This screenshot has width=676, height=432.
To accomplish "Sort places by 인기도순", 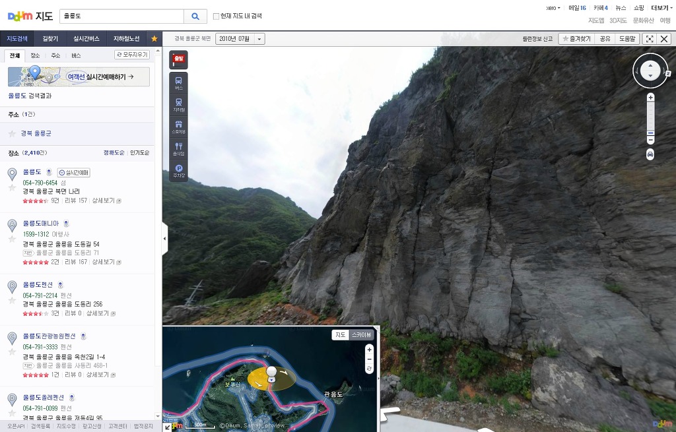I will pos(140,153).
